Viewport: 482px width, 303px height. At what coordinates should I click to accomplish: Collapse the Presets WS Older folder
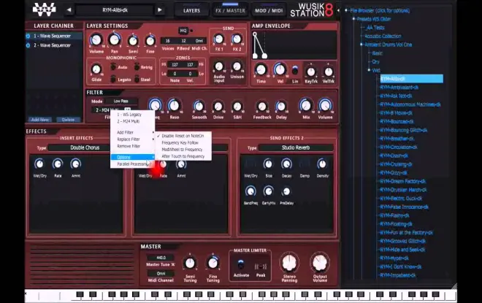click(353, 19)
